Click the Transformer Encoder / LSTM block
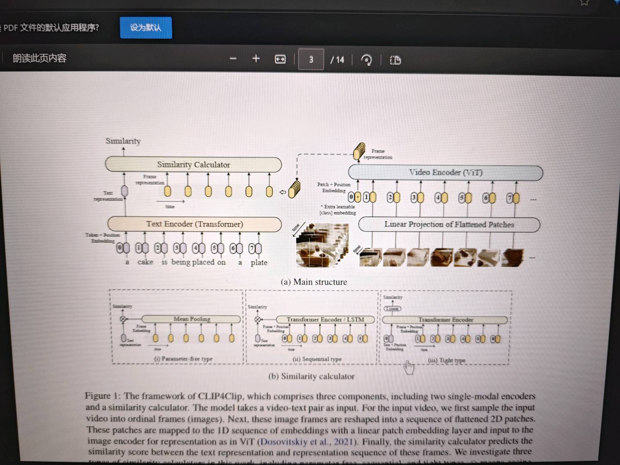Image resolution: width=620 pixels, height=465 pixels. point(325,319)
